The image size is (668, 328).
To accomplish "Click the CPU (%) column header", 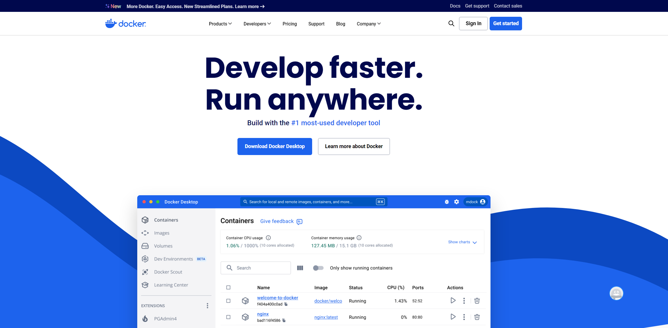I will pos(396,288).
